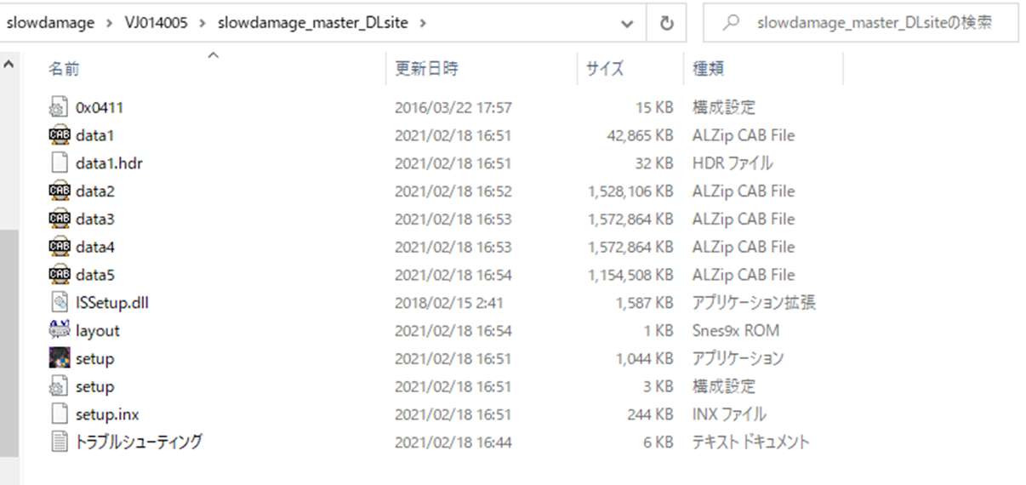Image resolution: width=1026 pixels, height=485 pixels.
Task: Click the setup application icon
Action: click(x=59, y=358)
